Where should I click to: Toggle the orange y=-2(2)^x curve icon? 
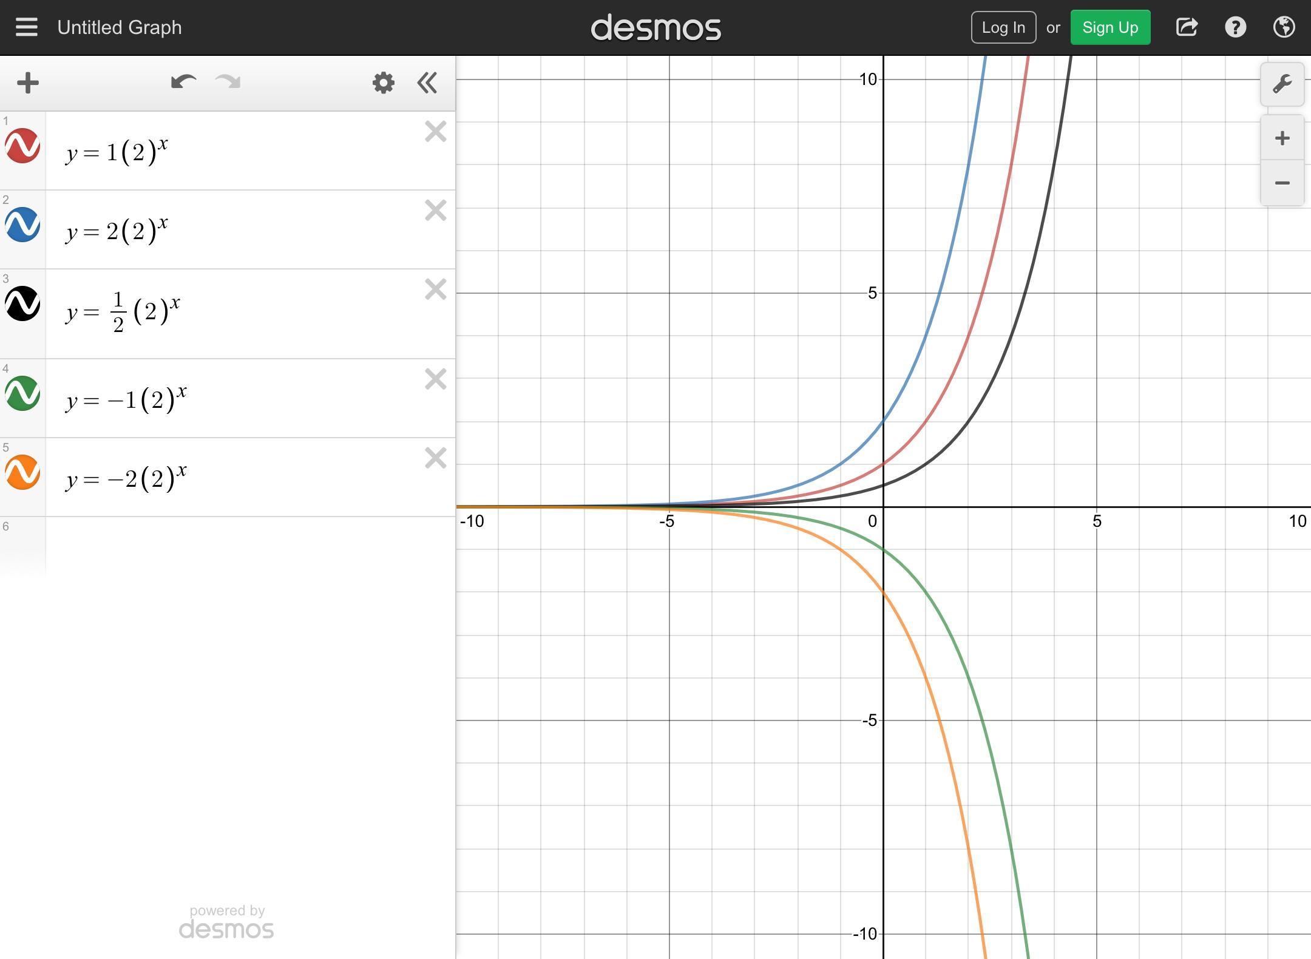tap(23, 472)
